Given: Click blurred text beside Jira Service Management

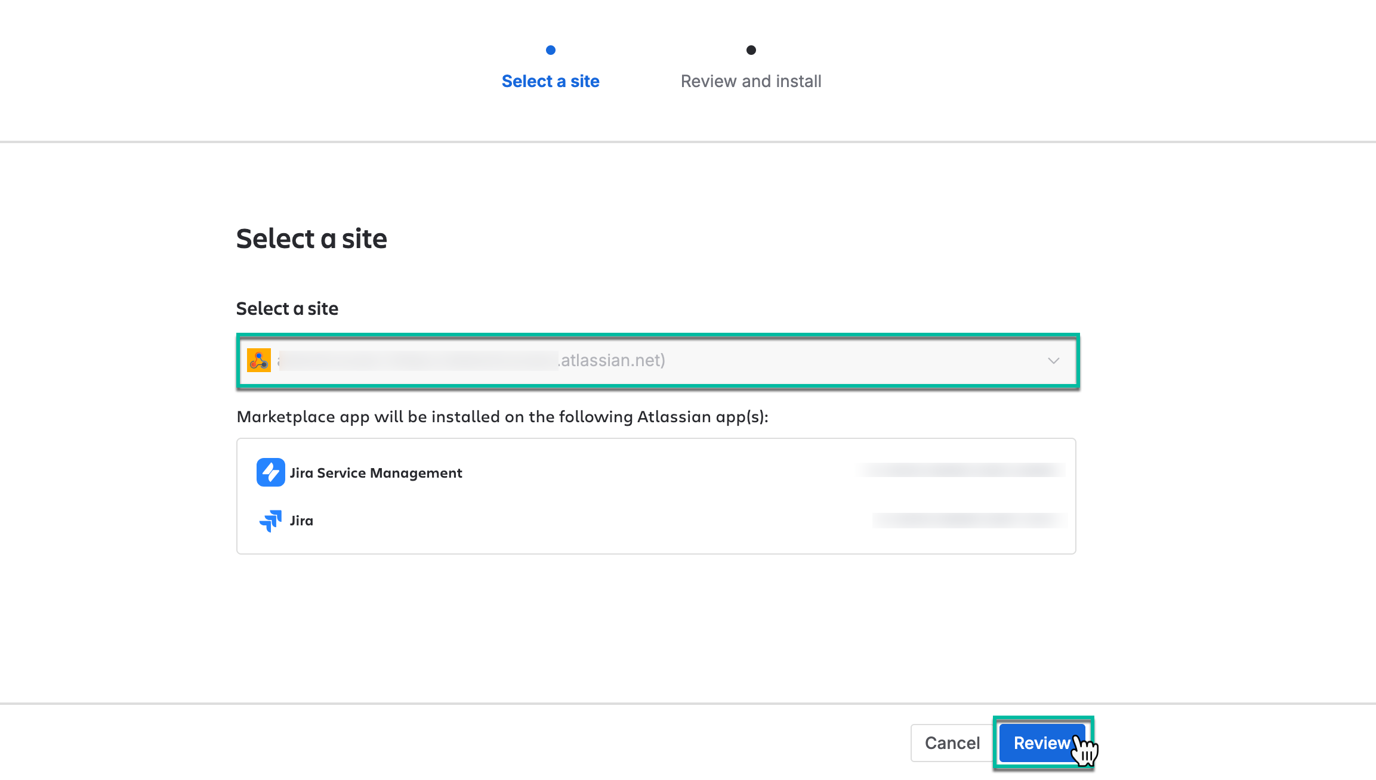Looking at the screenshot, I should (961, 471).
